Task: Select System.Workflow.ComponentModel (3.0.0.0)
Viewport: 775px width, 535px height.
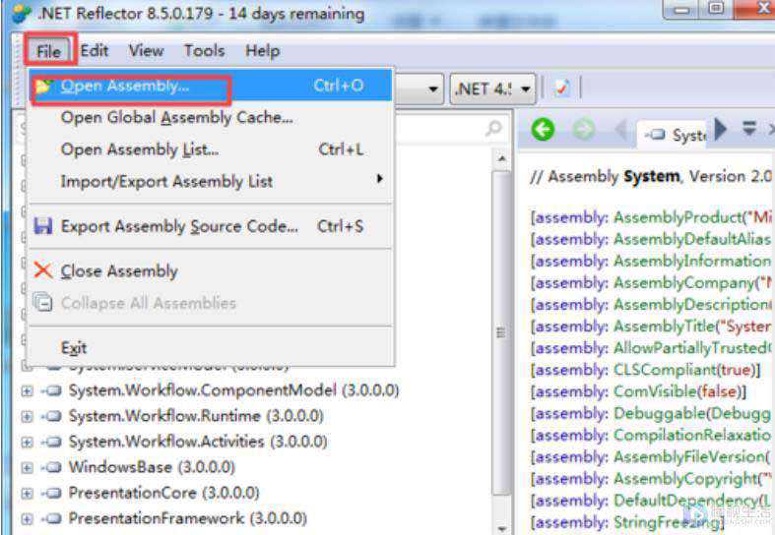Action: (x=233, y=390)
